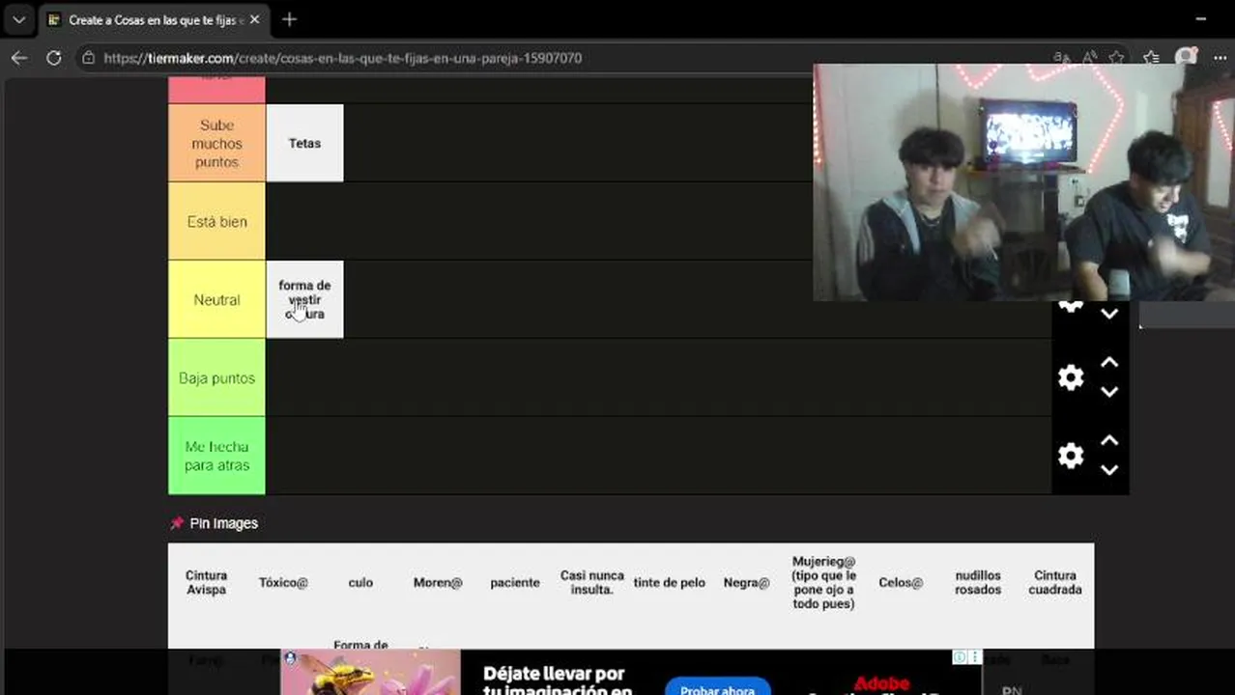The width and height of the screenshot is (1235, 695).
Task: Pick the tinte de pelo tile
Action: pyautogui.click(x=670, y=582)
